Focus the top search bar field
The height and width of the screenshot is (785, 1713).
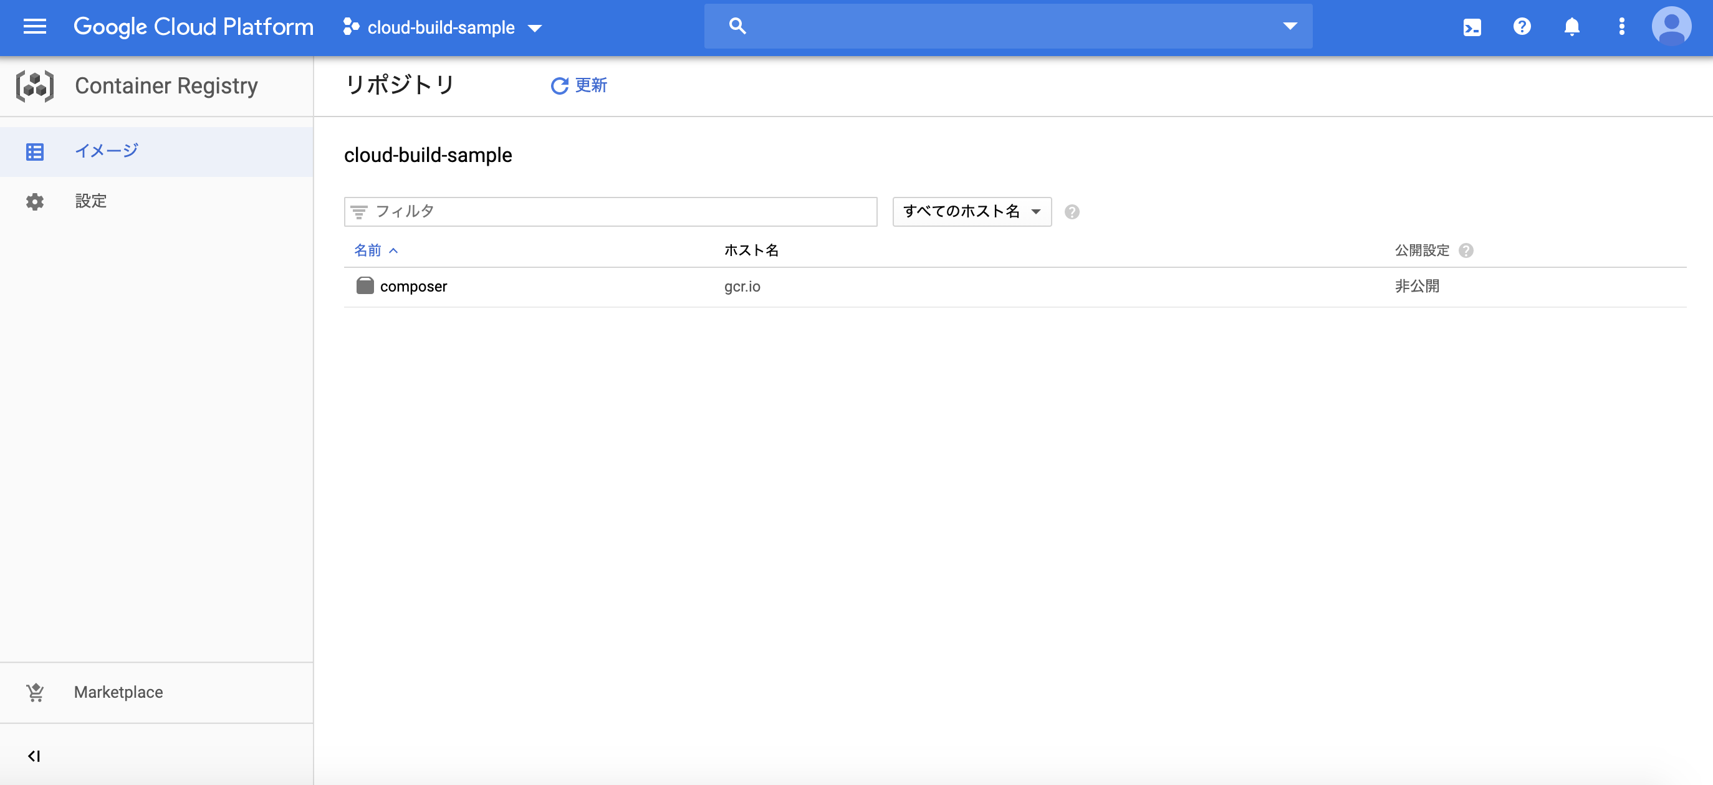1008,27
